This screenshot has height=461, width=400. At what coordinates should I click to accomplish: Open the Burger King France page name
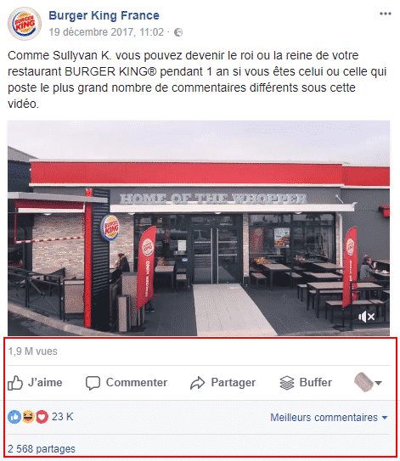coord(104,15)
